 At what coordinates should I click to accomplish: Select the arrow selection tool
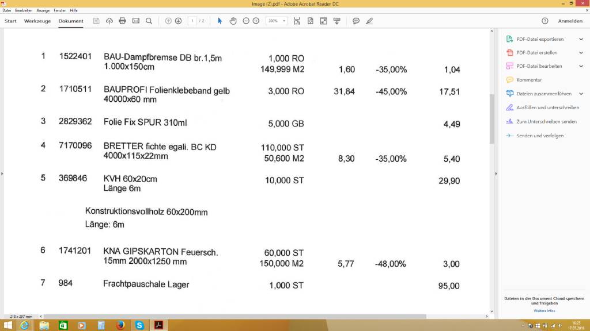point(220,21)
